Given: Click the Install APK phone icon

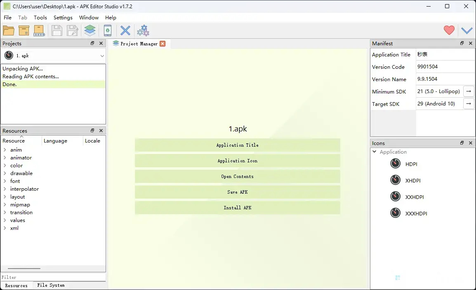Looking at the screenshot, I should (108, 30).
